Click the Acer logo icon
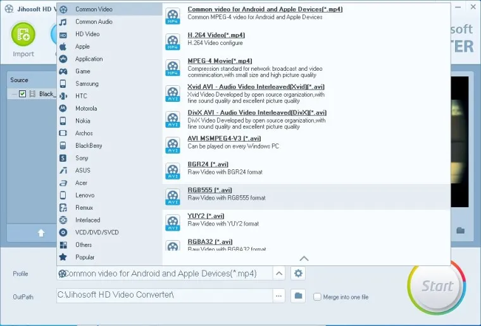 coord(63,183)
